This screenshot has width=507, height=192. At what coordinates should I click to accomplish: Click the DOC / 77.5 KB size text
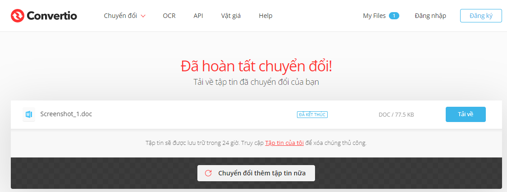[396, 114]
